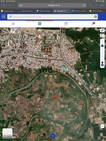Switch to the Cách vô hiệu tab
This screenshot has width=106, height=141.
click(x=97, y=11)
